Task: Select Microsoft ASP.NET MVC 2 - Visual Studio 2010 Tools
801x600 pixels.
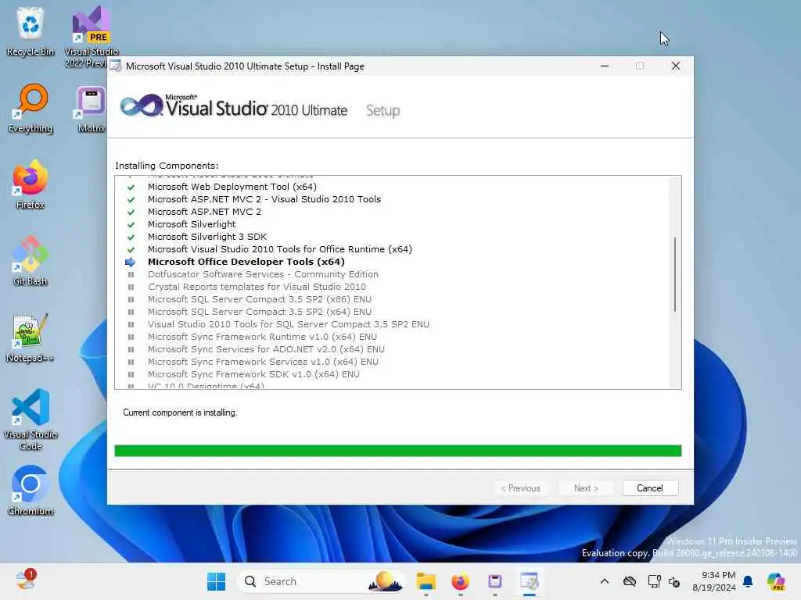Action: (264, 199)
